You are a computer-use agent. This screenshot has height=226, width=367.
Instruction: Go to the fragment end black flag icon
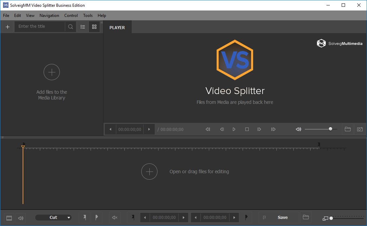[x=246, y=218]
